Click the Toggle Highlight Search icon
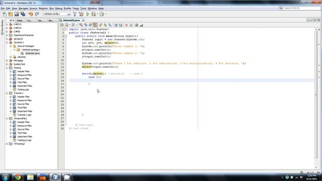Screen dimensions: 322x181 95,25
